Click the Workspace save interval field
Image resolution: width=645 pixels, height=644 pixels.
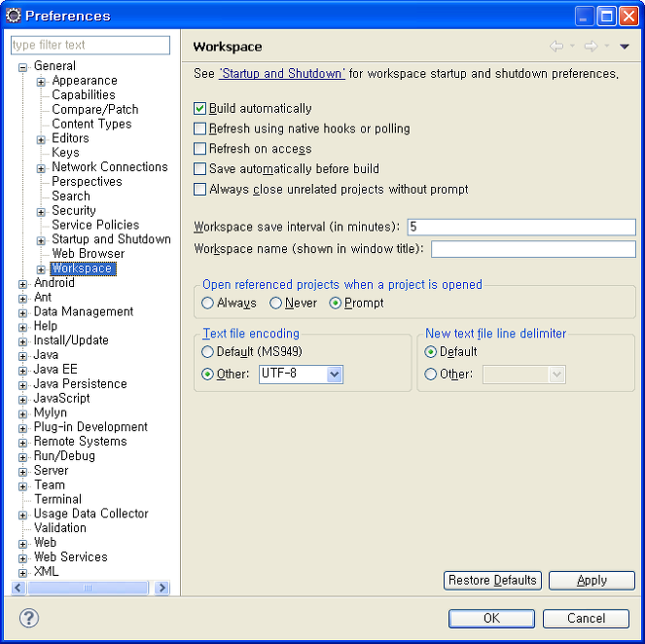point(521,227)
